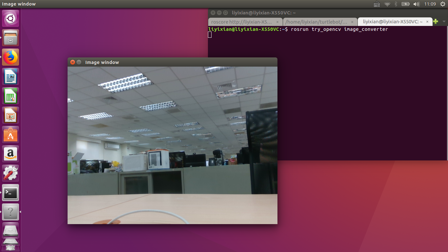
Task: Click the top panel Image window label
Action: click(x=19, y=4)
